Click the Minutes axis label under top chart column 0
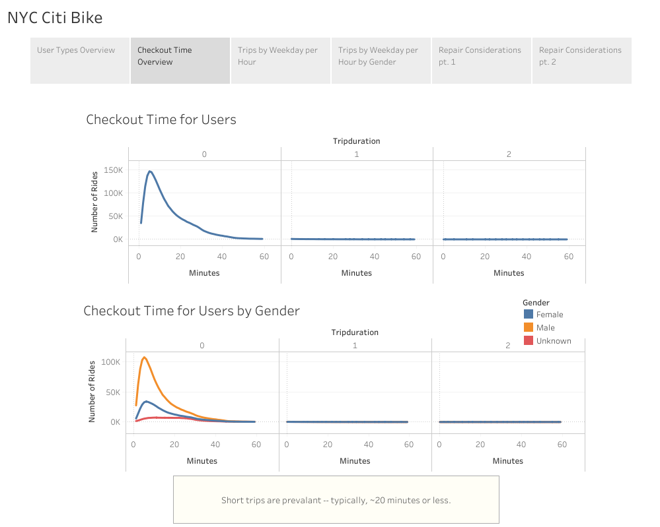The height and width of the screenshot is (527, 660). click(x=204, y=273)
